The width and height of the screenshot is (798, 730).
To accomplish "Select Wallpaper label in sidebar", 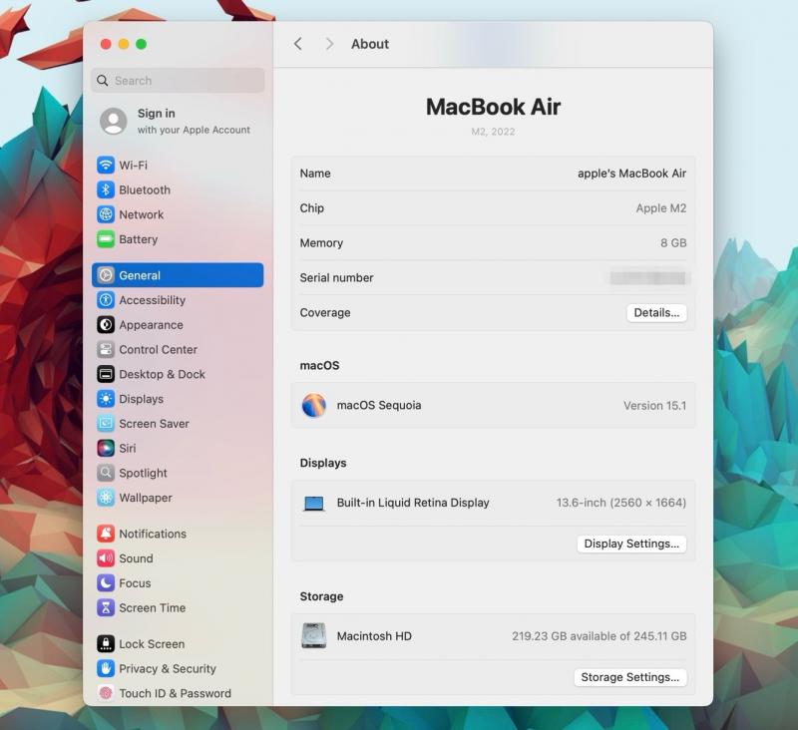I will pyautogui.click(x=146, y=498).
